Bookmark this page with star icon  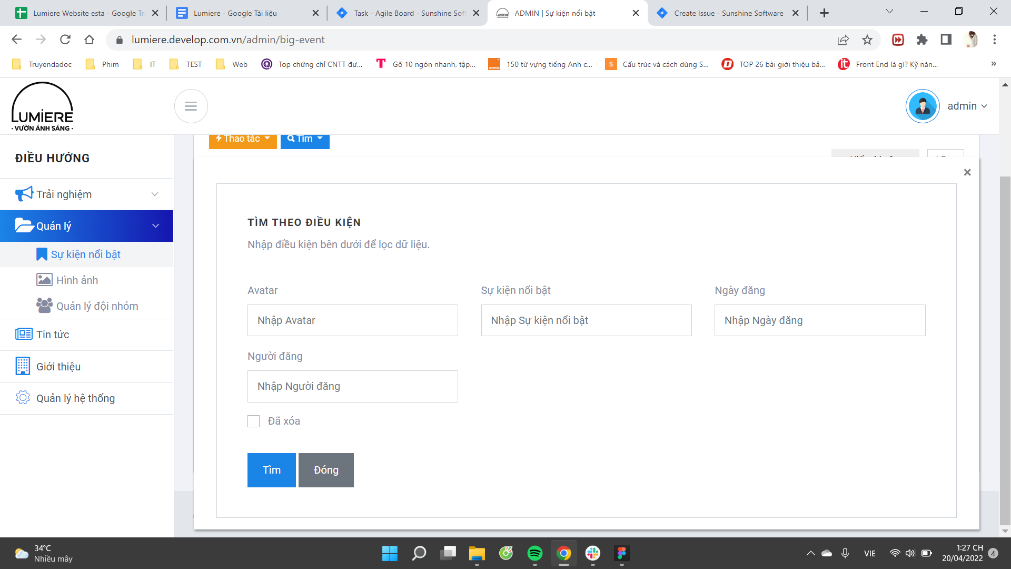coord(867,40)
